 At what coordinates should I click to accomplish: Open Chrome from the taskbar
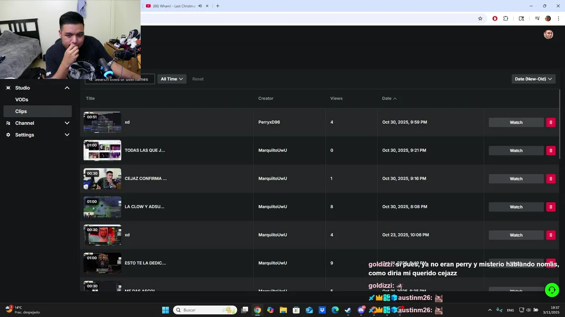click(257, 310)
